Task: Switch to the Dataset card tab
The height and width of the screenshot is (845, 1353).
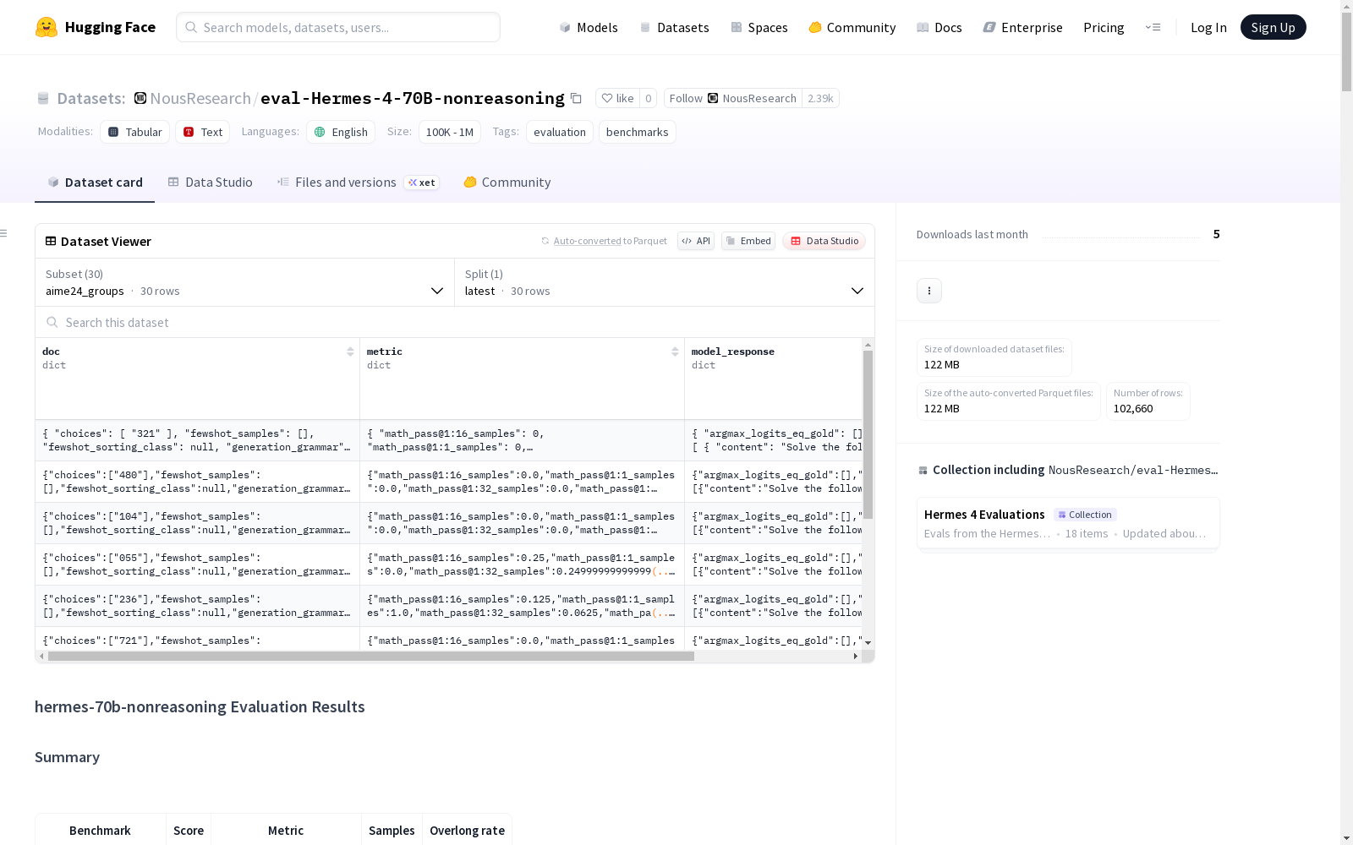Action: pyautogui.click(x=95, y=183)
